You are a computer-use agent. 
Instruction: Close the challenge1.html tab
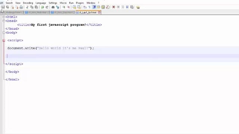click(22, 12)
